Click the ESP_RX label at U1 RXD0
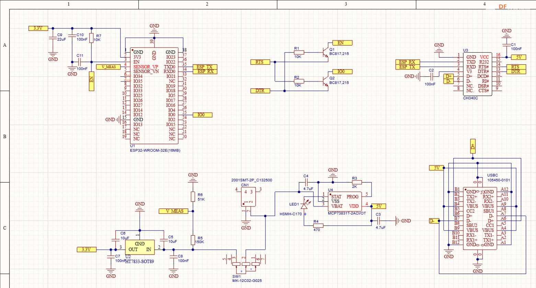This screenshot has width=536, height=288. pos(205,71)
